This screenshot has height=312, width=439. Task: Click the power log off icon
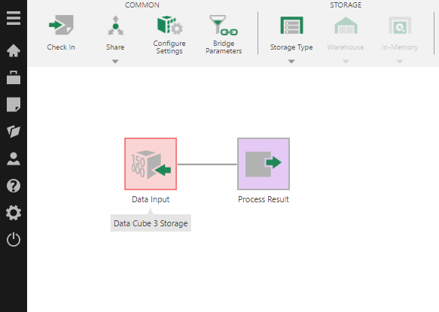[x=14, y=240]
